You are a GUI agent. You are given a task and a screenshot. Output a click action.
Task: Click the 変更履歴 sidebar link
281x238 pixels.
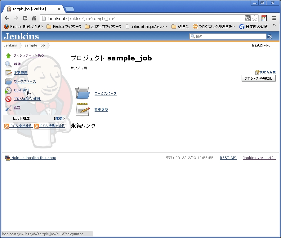pyautogui.click(x=20, y=73)
